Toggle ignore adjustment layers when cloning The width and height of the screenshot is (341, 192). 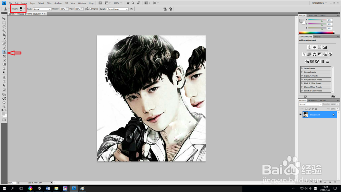point(131,9)
